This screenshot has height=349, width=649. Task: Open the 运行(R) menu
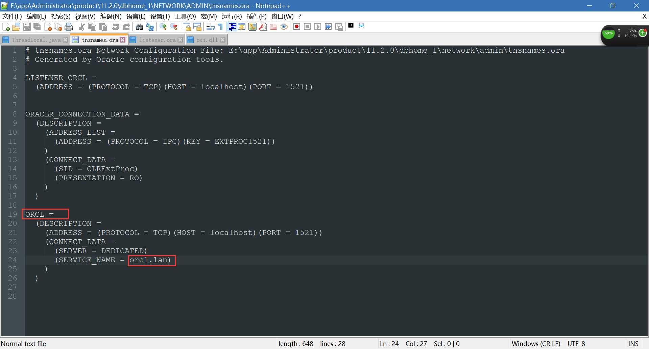(232, 17)
